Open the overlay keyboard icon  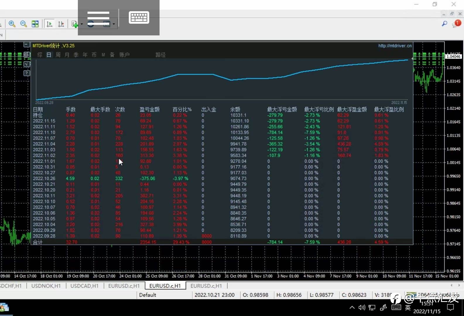coord(139,18)
